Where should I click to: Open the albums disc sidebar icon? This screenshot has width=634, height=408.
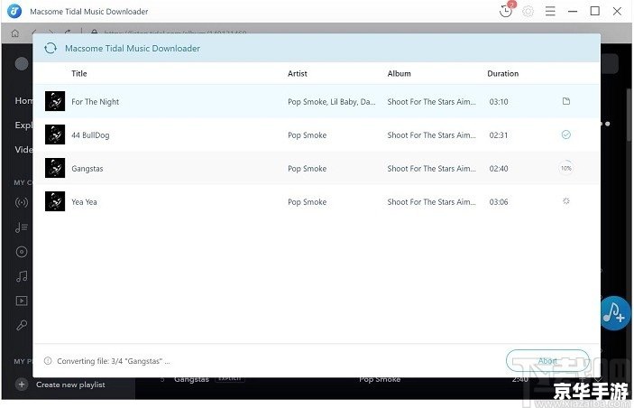(x=22, y=252)
